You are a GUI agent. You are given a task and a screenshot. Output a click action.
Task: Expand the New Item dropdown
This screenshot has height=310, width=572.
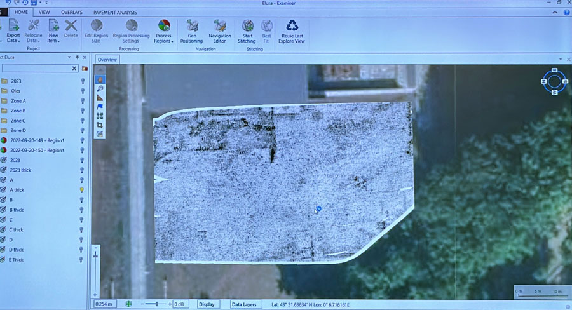[x=53, y=41]
